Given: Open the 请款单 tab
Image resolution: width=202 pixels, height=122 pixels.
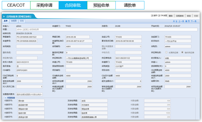Looking at the screenshot, I should click(130, 5).
